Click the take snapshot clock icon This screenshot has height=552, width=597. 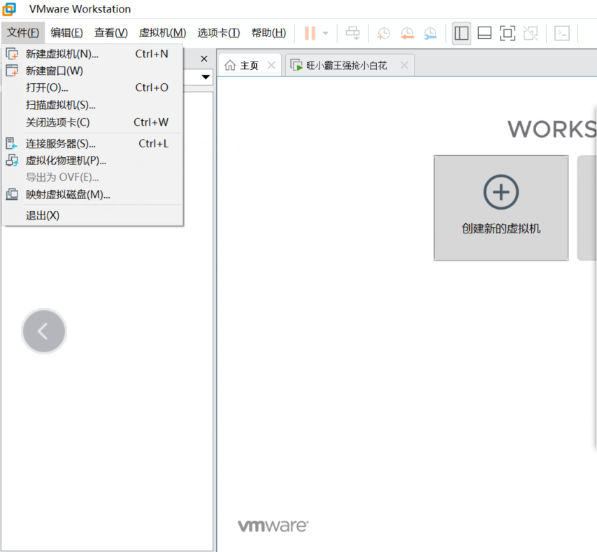383,34
